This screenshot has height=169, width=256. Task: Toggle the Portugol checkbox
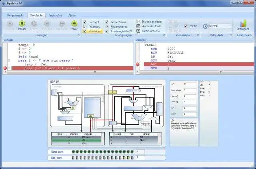click(85, 22)
